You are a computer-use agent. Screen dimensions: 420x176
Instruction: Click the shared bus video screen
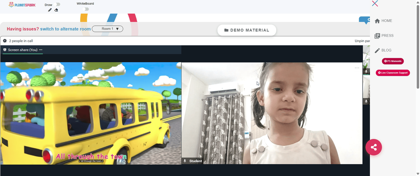(91, 113)
